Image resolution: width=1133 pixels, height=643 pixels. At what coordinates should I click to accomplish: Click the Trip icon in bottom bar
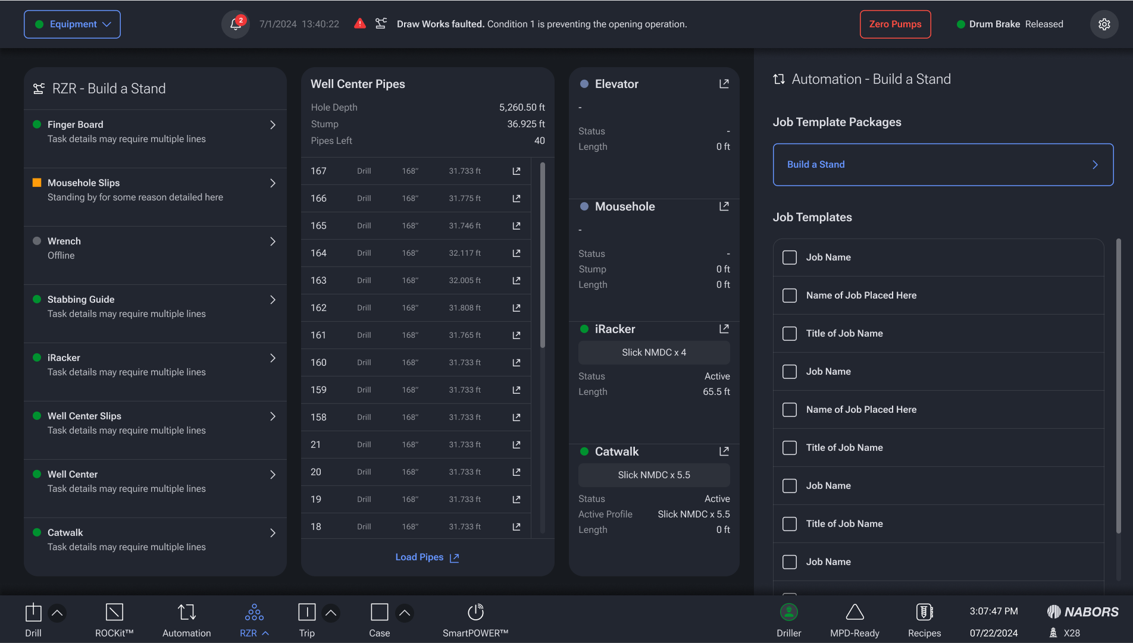[306, 612]
